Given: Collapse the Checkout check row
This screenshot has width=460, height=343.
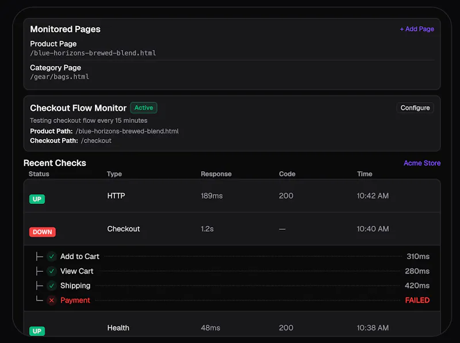Looking at the screenshot, I should (232, 229).
